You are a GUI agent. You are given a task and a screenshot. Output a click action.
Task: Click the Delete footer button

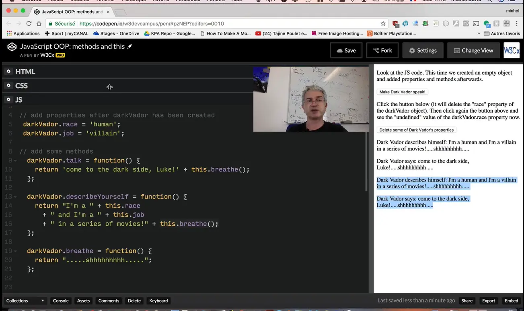[134, 301]
